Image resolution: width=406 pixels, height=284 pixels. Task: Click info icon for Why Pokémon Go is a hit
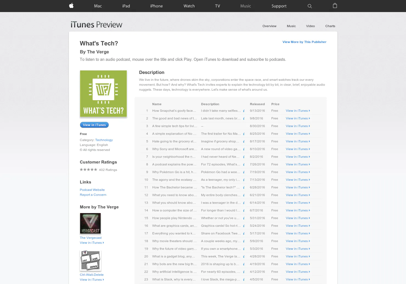pos(244,172)
